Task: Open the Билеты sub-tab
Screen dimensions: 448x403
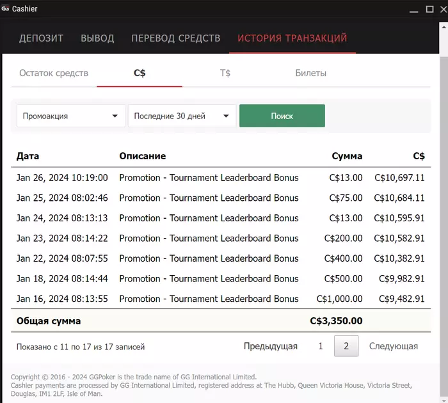Action: (310, 73)
